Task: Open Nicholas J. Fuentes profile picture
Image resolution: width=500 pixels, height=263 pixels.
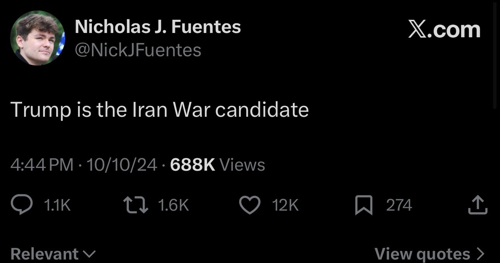Action: pyautogui.click(x=38, y=38)
